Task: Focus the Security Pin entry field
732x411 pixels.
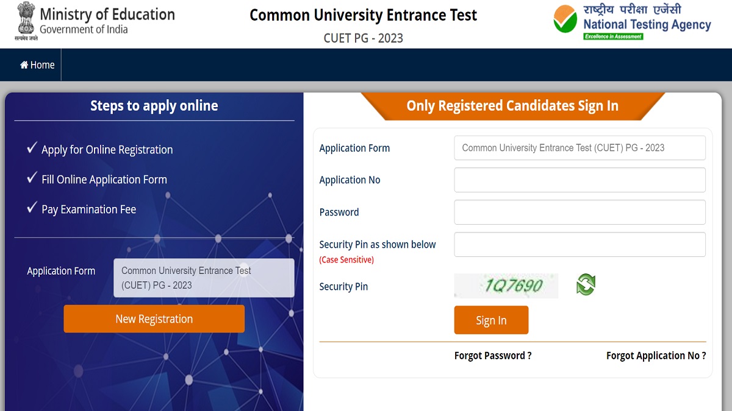Action: click(x=579, y=245)
